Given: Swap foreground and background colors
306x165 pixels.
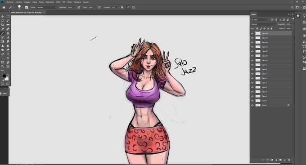Looking at the screenshot, I should (8, 75).
